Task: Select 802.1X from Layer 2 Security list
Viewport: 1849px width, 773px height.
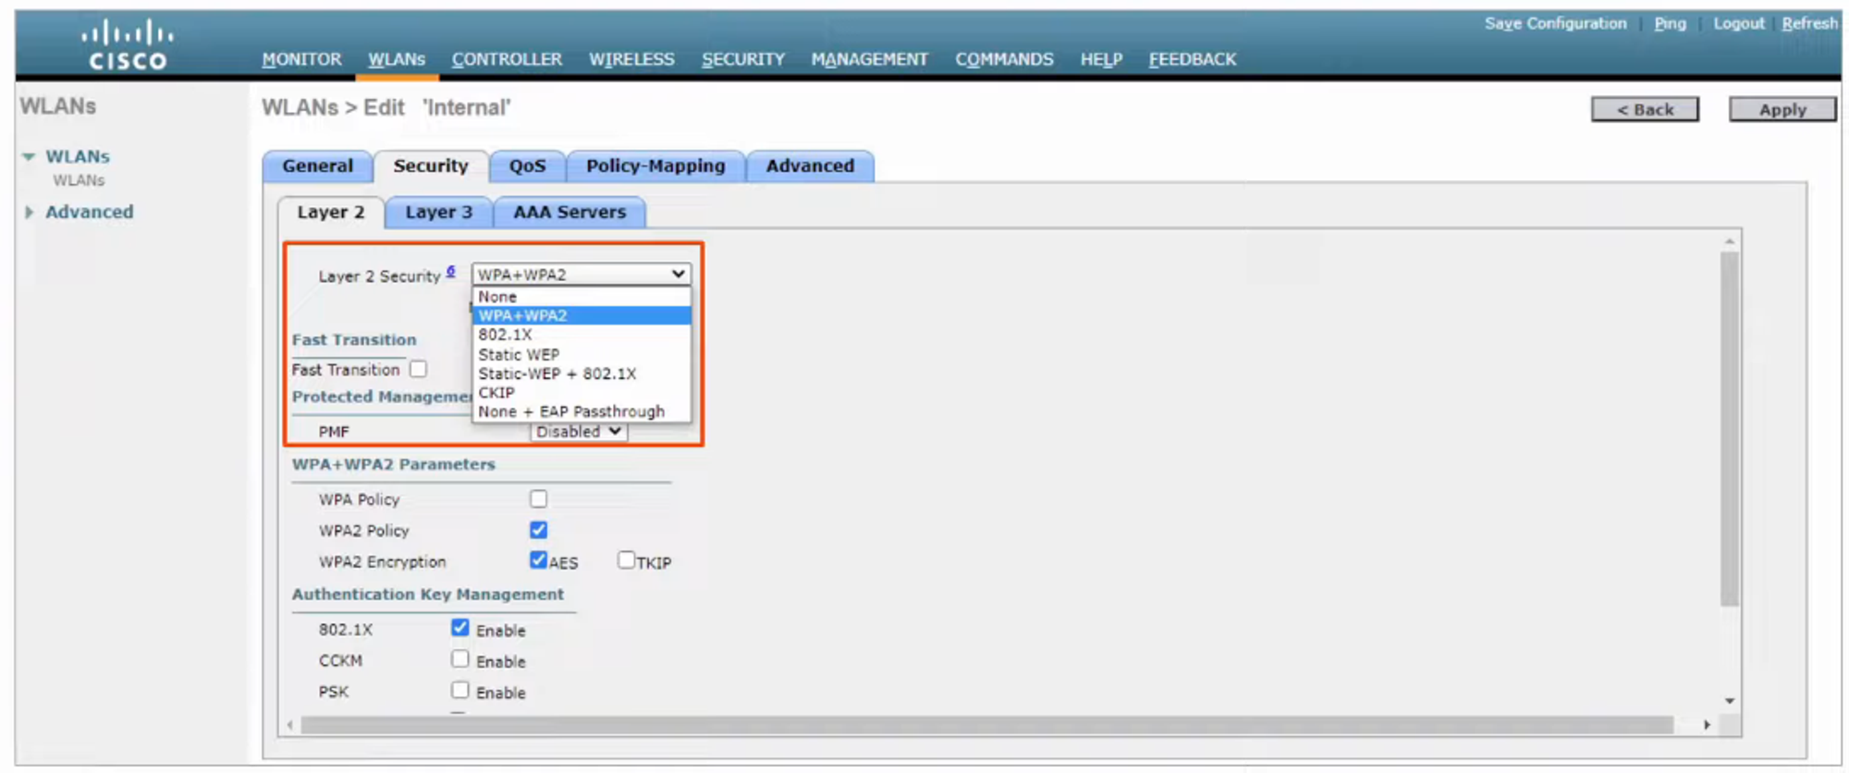Action: coord(505,335)
